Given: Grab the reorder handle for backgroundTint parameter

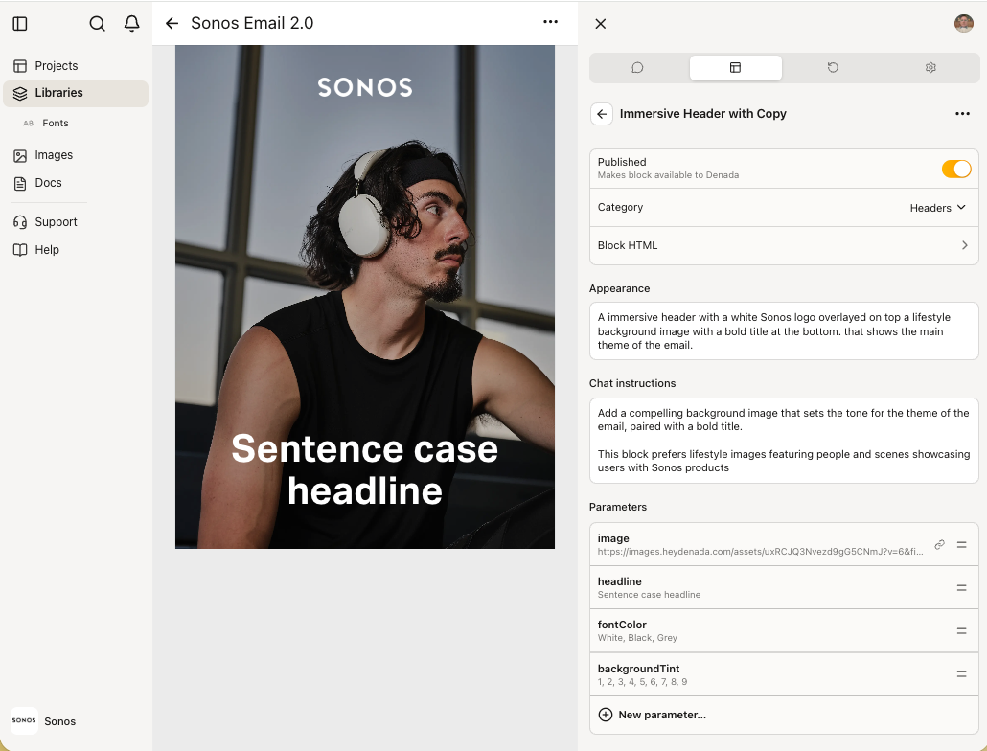Looking at the screenshot, I should pos(961,673).
